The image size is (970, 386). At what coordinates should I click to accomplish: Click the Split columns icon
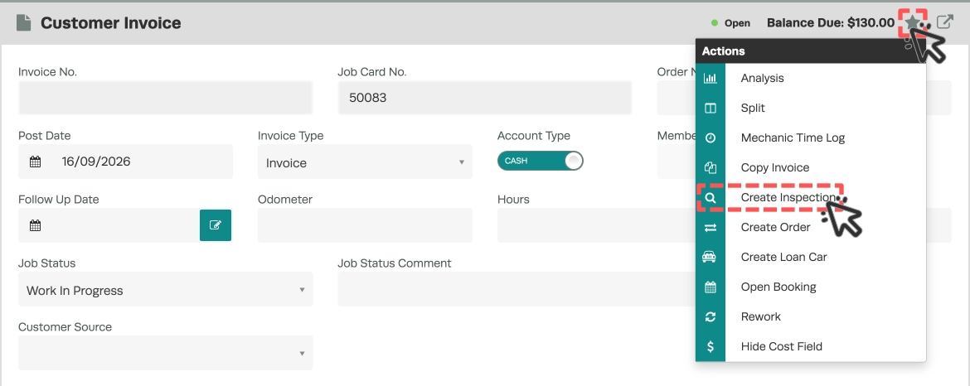tap(711, 108)
